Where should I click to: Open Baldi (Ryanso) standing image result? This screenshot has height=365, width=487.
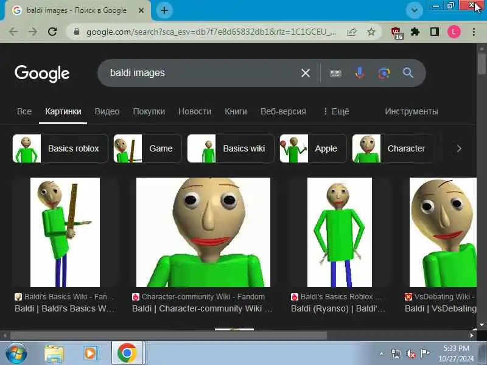click(x=340, y=232)
